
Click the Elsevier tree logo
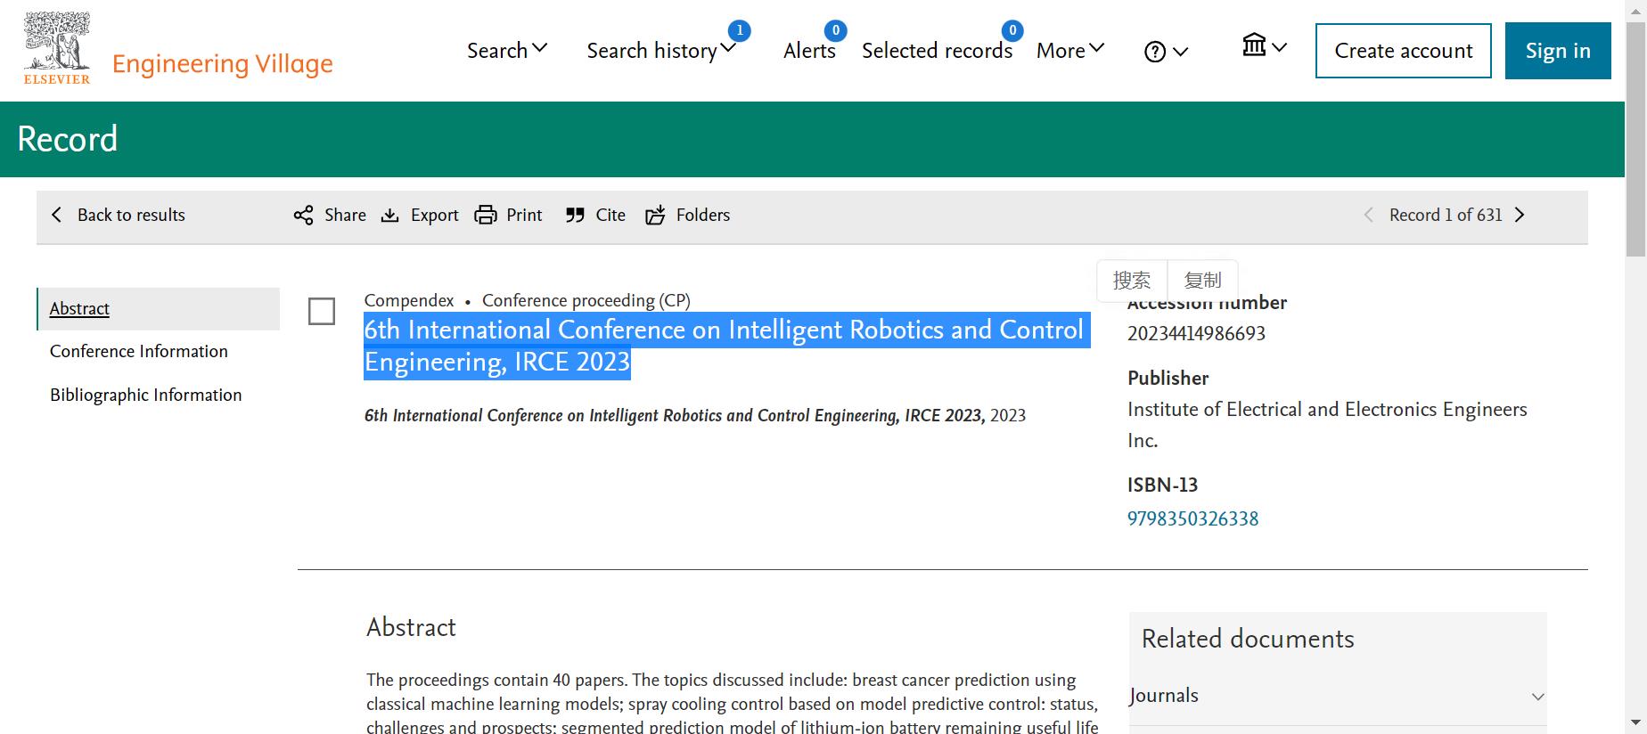(x=57, y=48)
